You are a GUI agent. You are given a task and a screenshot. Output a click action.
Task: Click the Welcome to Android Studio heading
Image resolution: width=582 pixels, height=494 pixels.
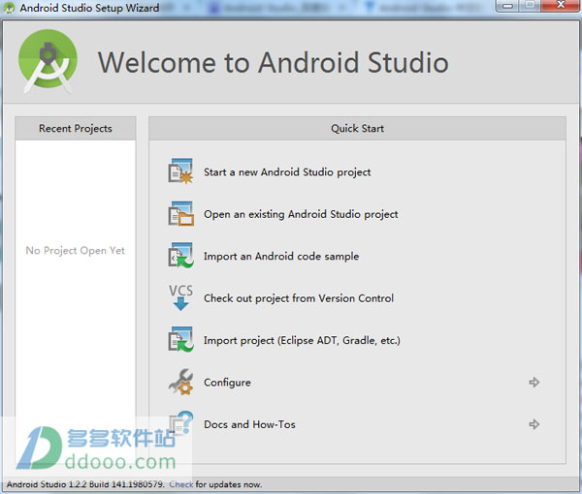pyautogui.click(x=274, y=62)
